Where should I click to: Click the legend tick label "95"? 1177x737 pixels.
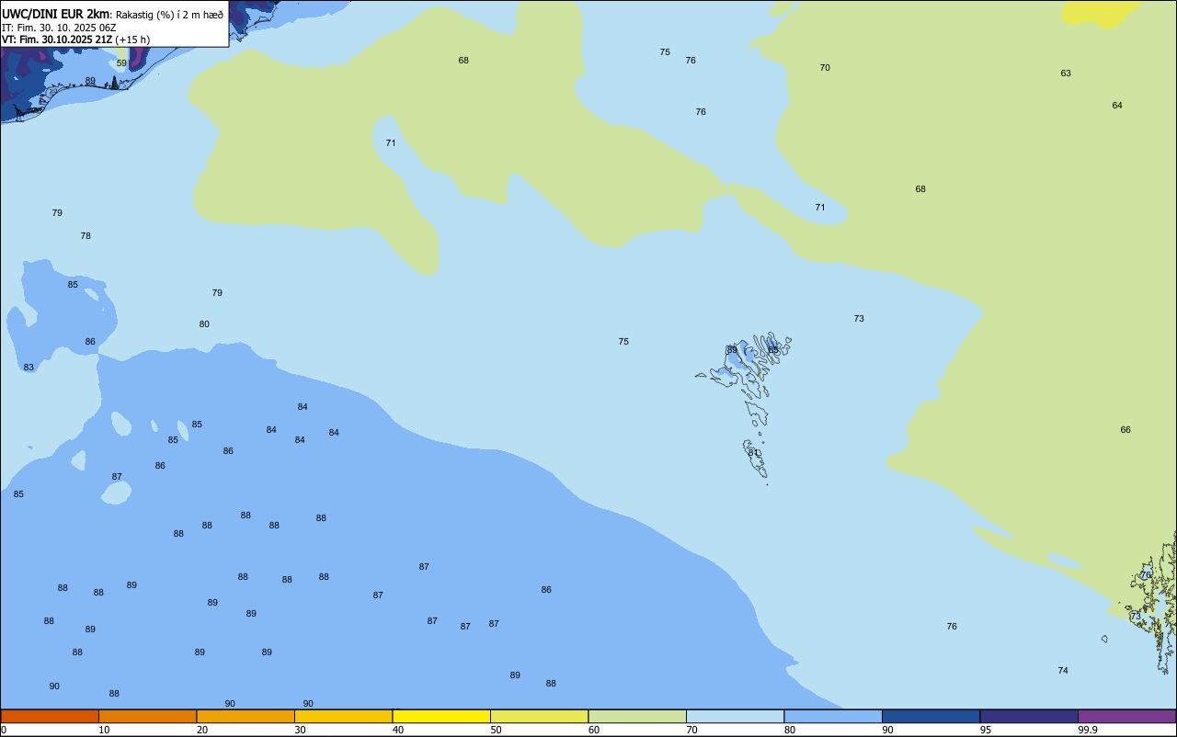pyautogui.click(x=986, y=730)
